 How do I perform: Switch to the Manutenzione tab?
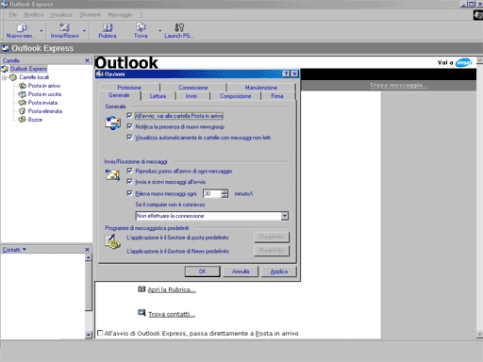[261, 88]
